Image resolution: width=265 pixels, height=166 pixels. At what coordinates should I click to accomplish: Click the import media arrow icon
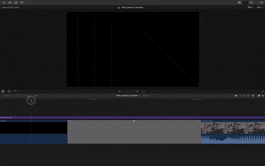click(x=4, y=3)
